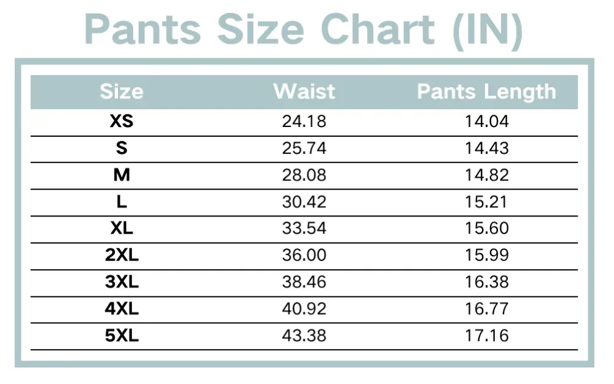Click the waist value 43.38
The image size is (614, 384).
[305, 336]
